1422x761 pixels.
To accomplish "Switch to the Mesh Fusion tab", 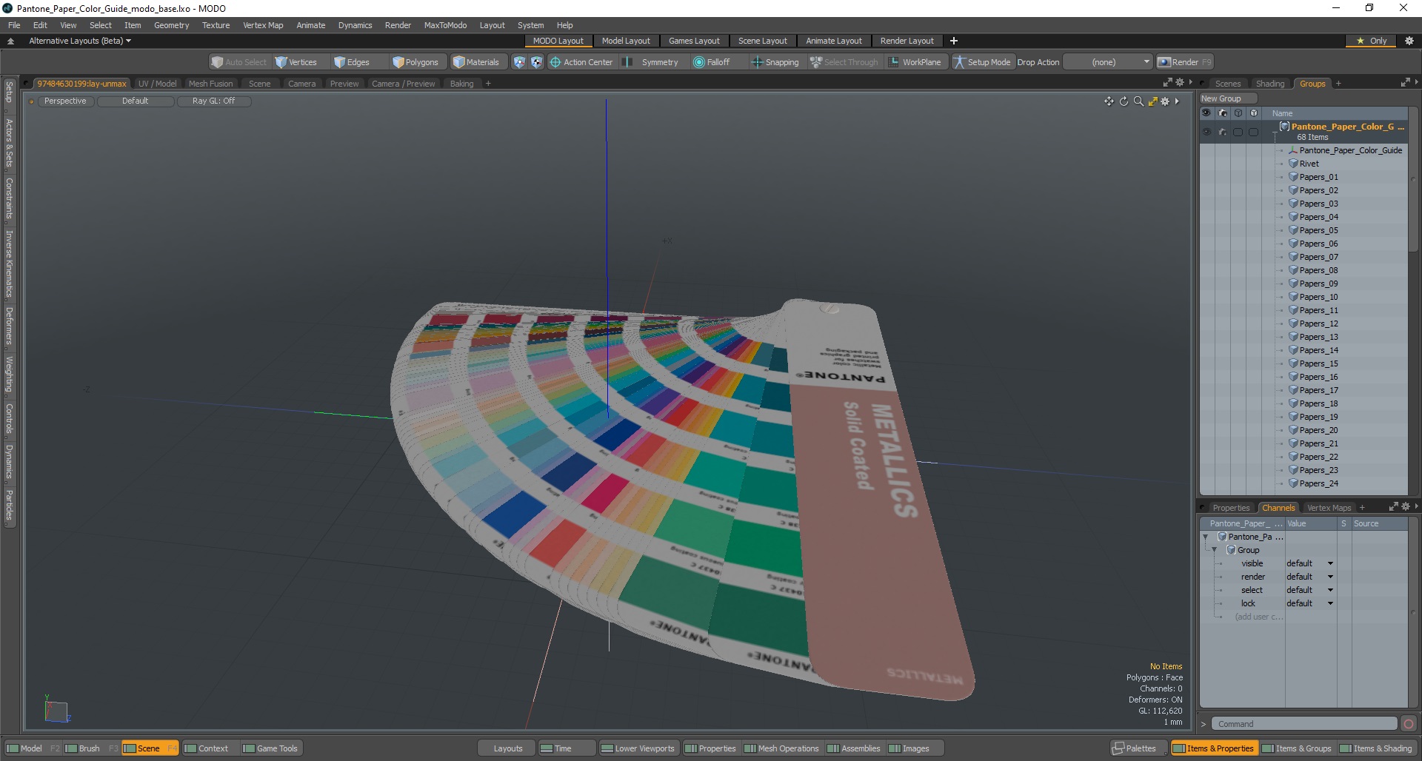I will (x=210, y=84).
